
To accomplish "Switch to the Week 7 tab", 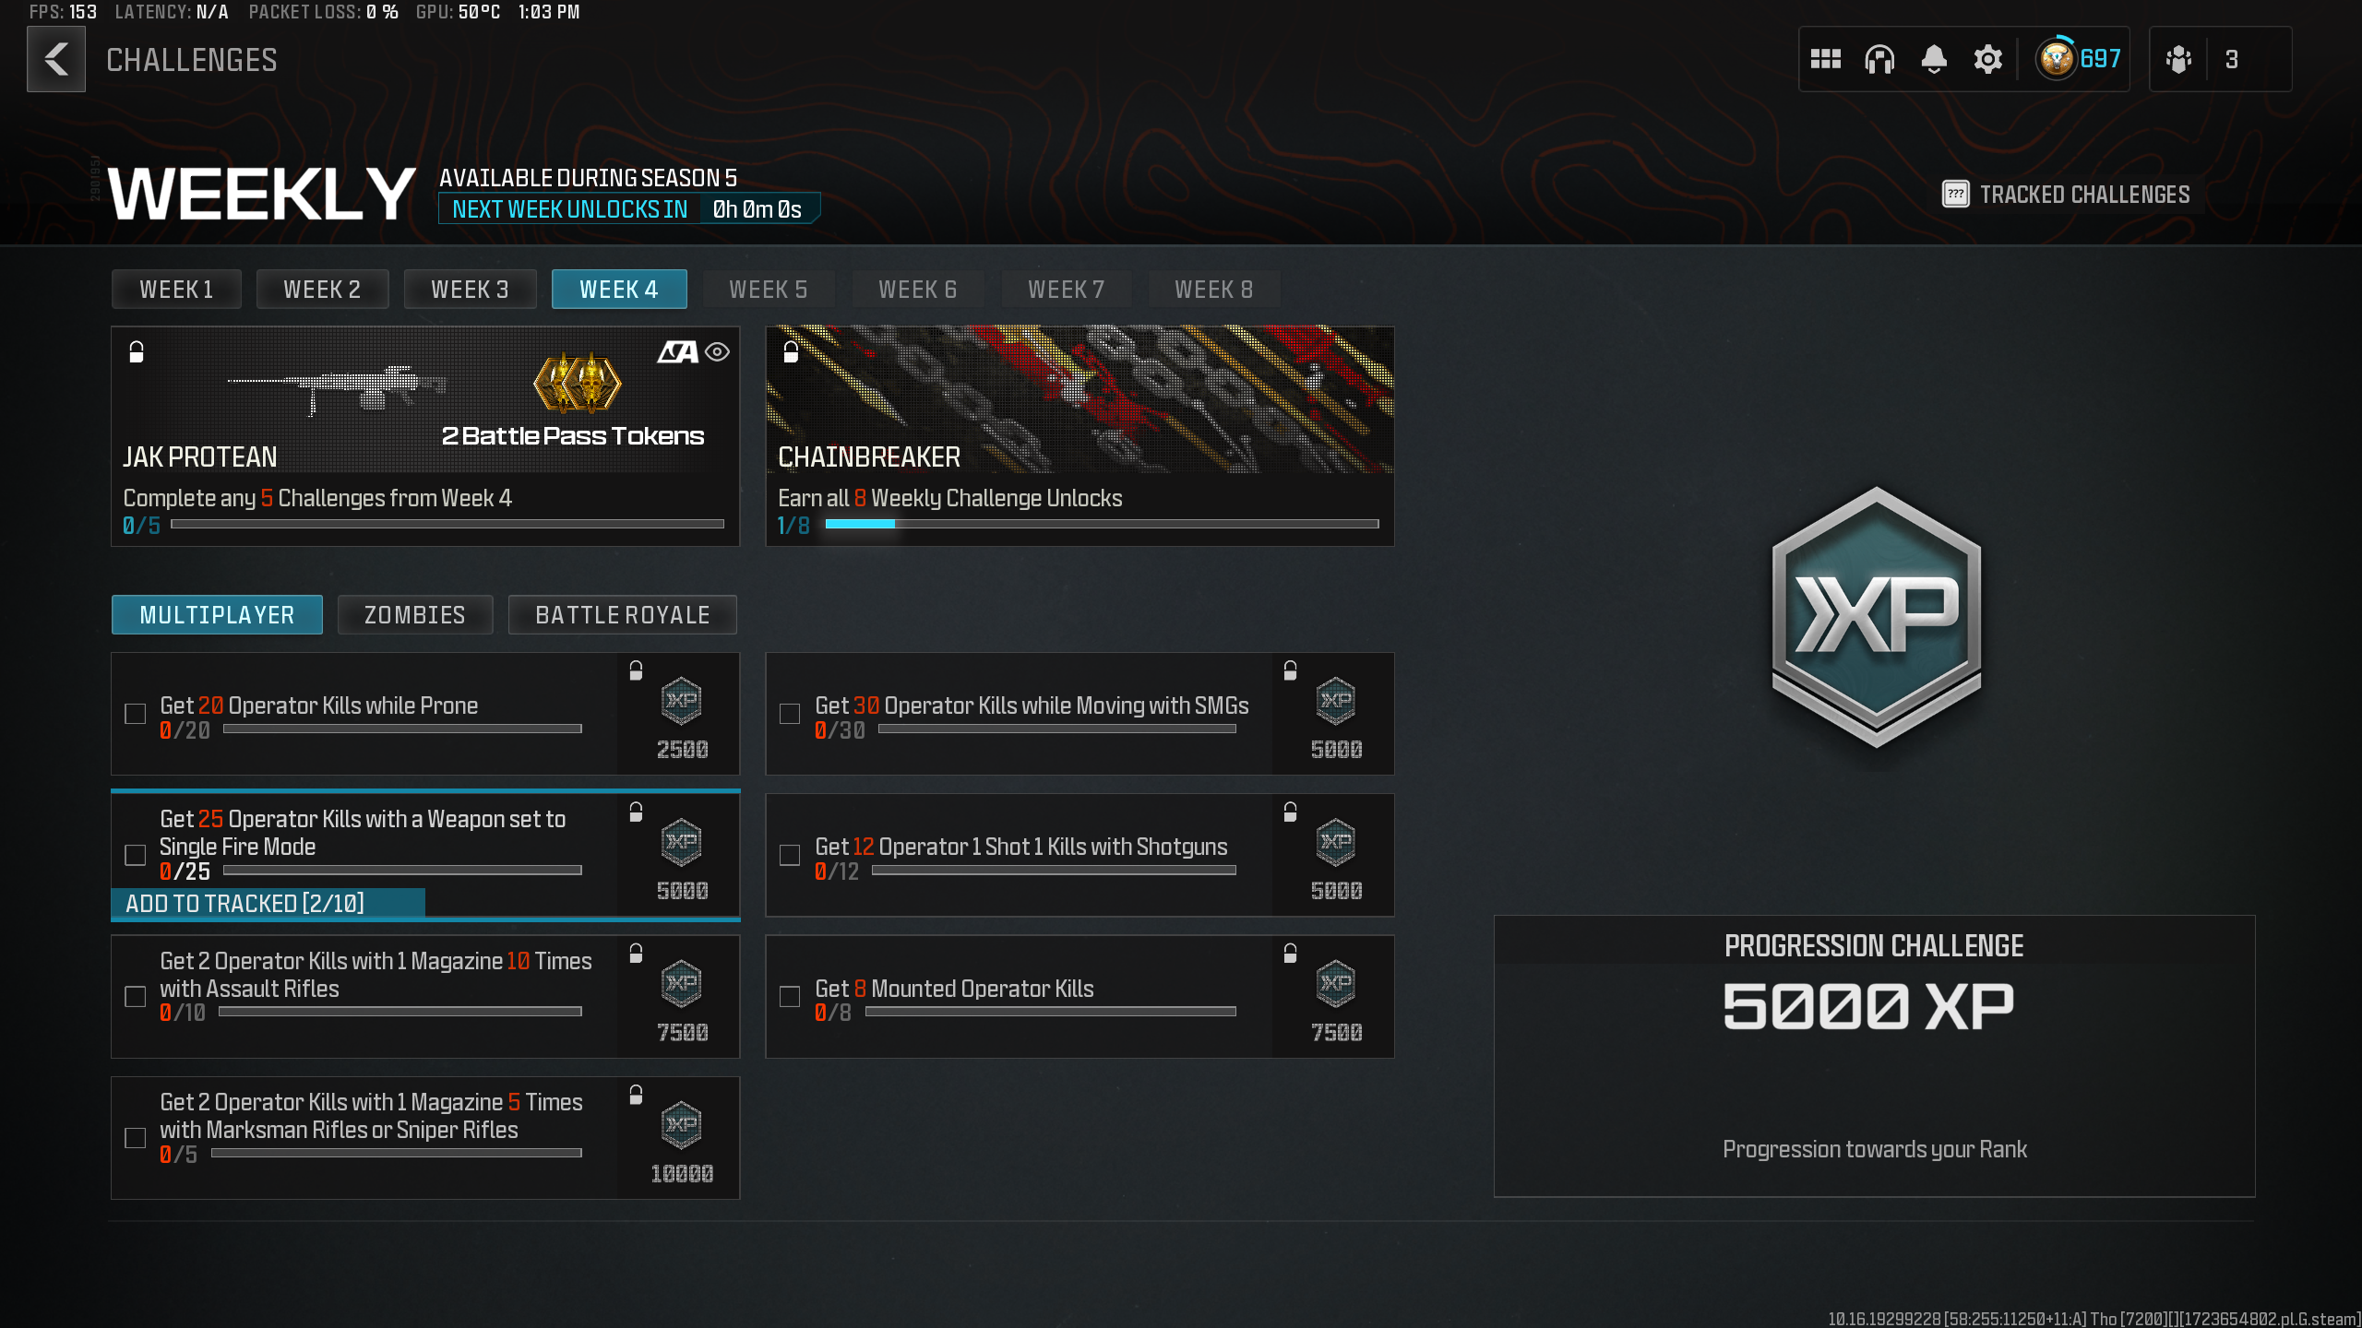I will [1066, 289].
